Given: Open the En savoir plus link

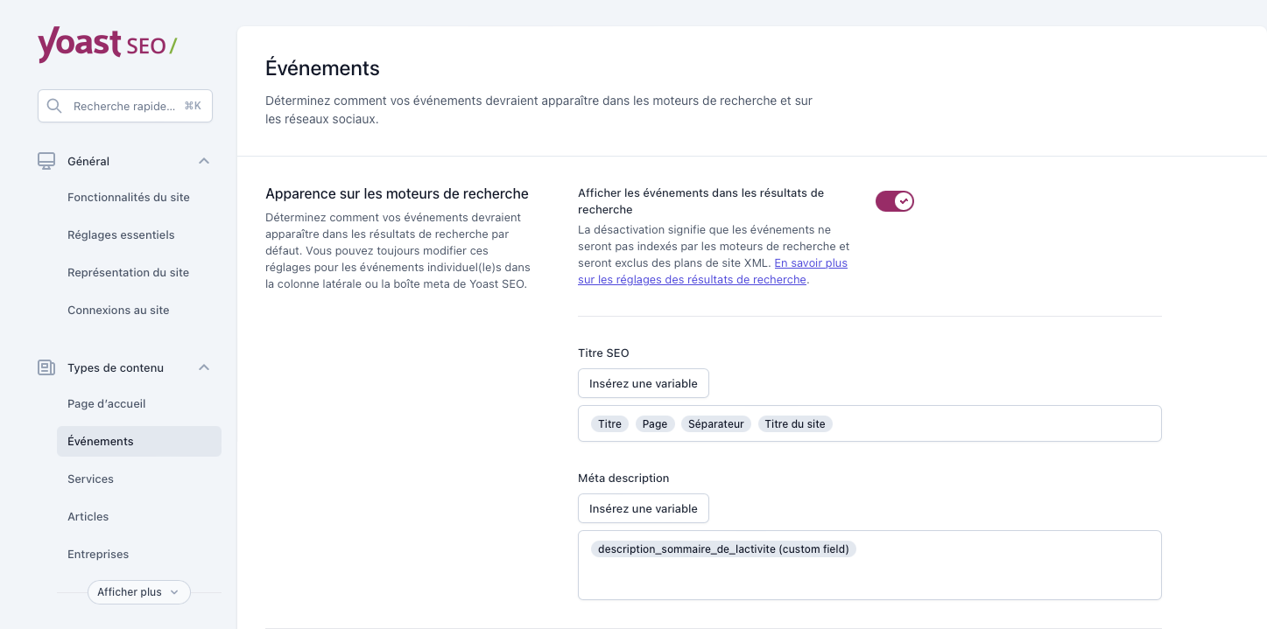Looking at the screenshot, I should point(810,262).
